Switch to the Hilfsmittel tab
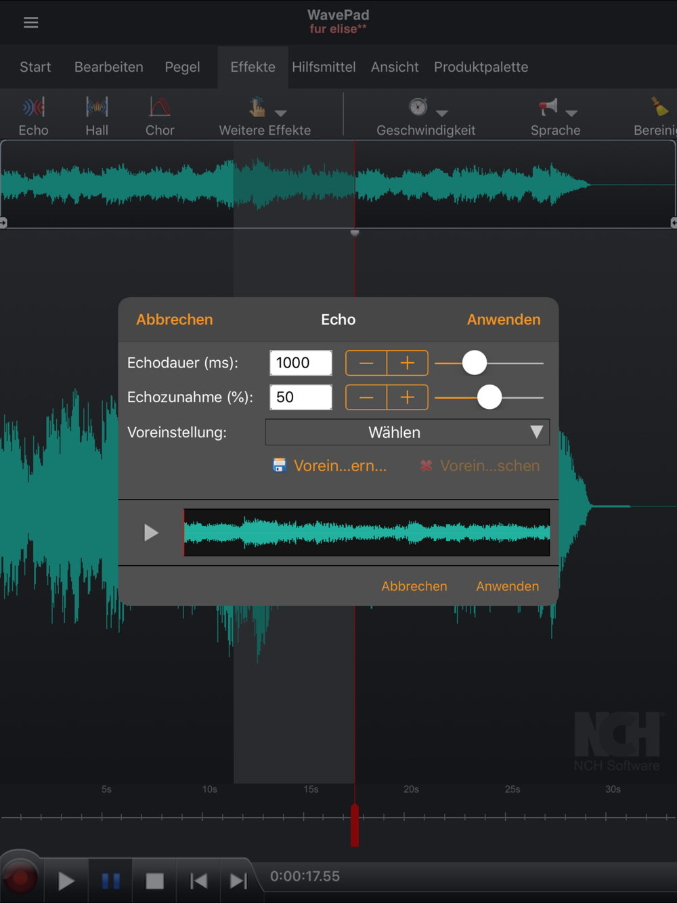 pyautogui.click(x=324, y=67)
